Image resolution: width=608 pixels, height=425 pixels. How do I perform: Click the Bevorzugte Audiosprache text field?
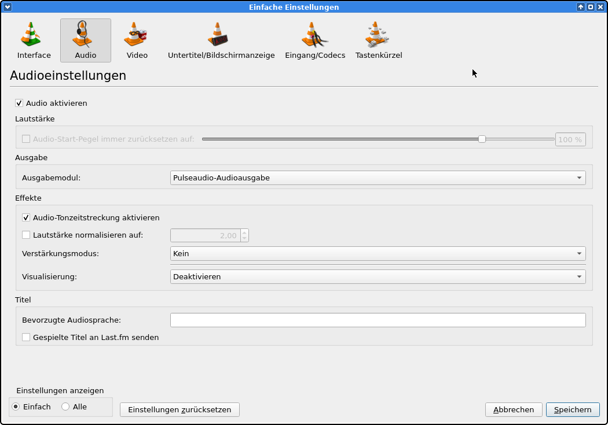pos(378,320)
